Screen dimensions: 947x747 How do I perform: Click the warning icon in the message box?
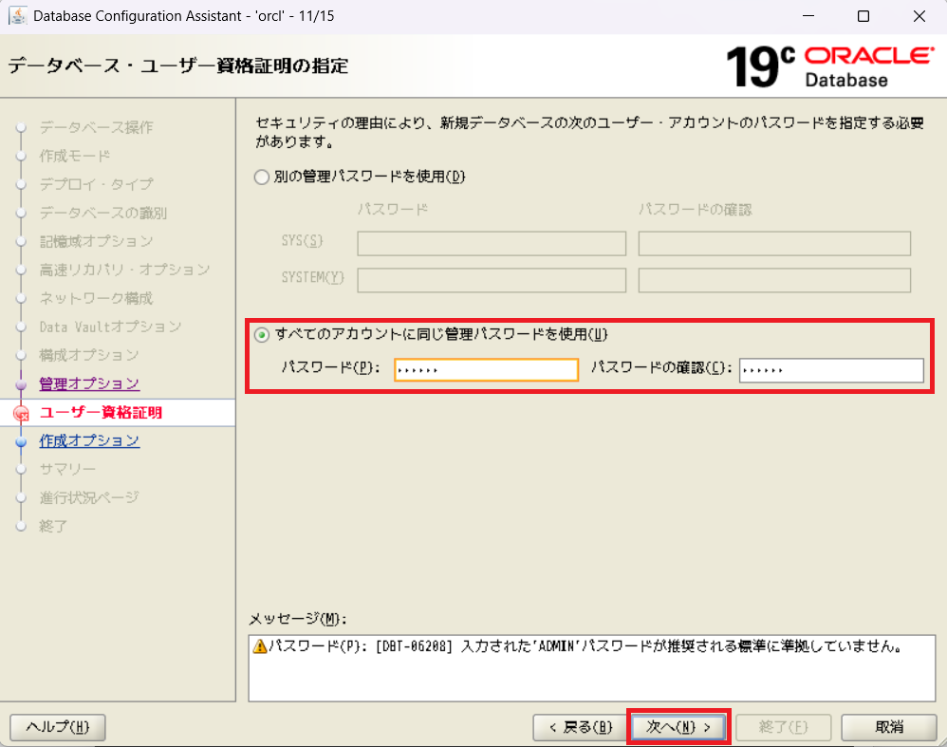[x=259, y=646]
